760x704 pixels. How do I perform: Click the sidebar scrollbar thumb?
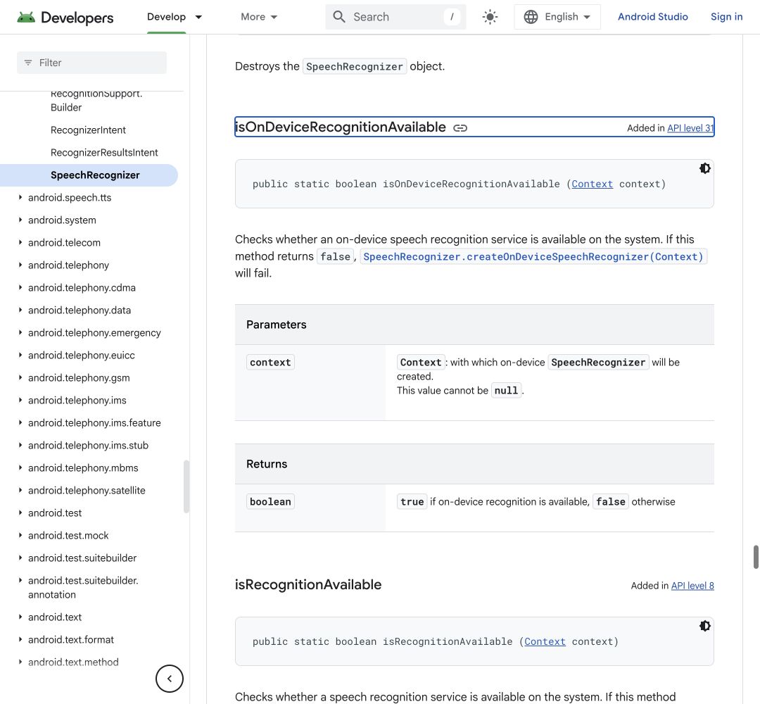coord(186,486)
